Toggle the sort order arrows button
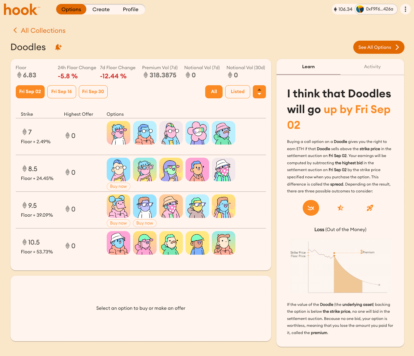This screenshot has width=414, height=356. tap(259, 92)
